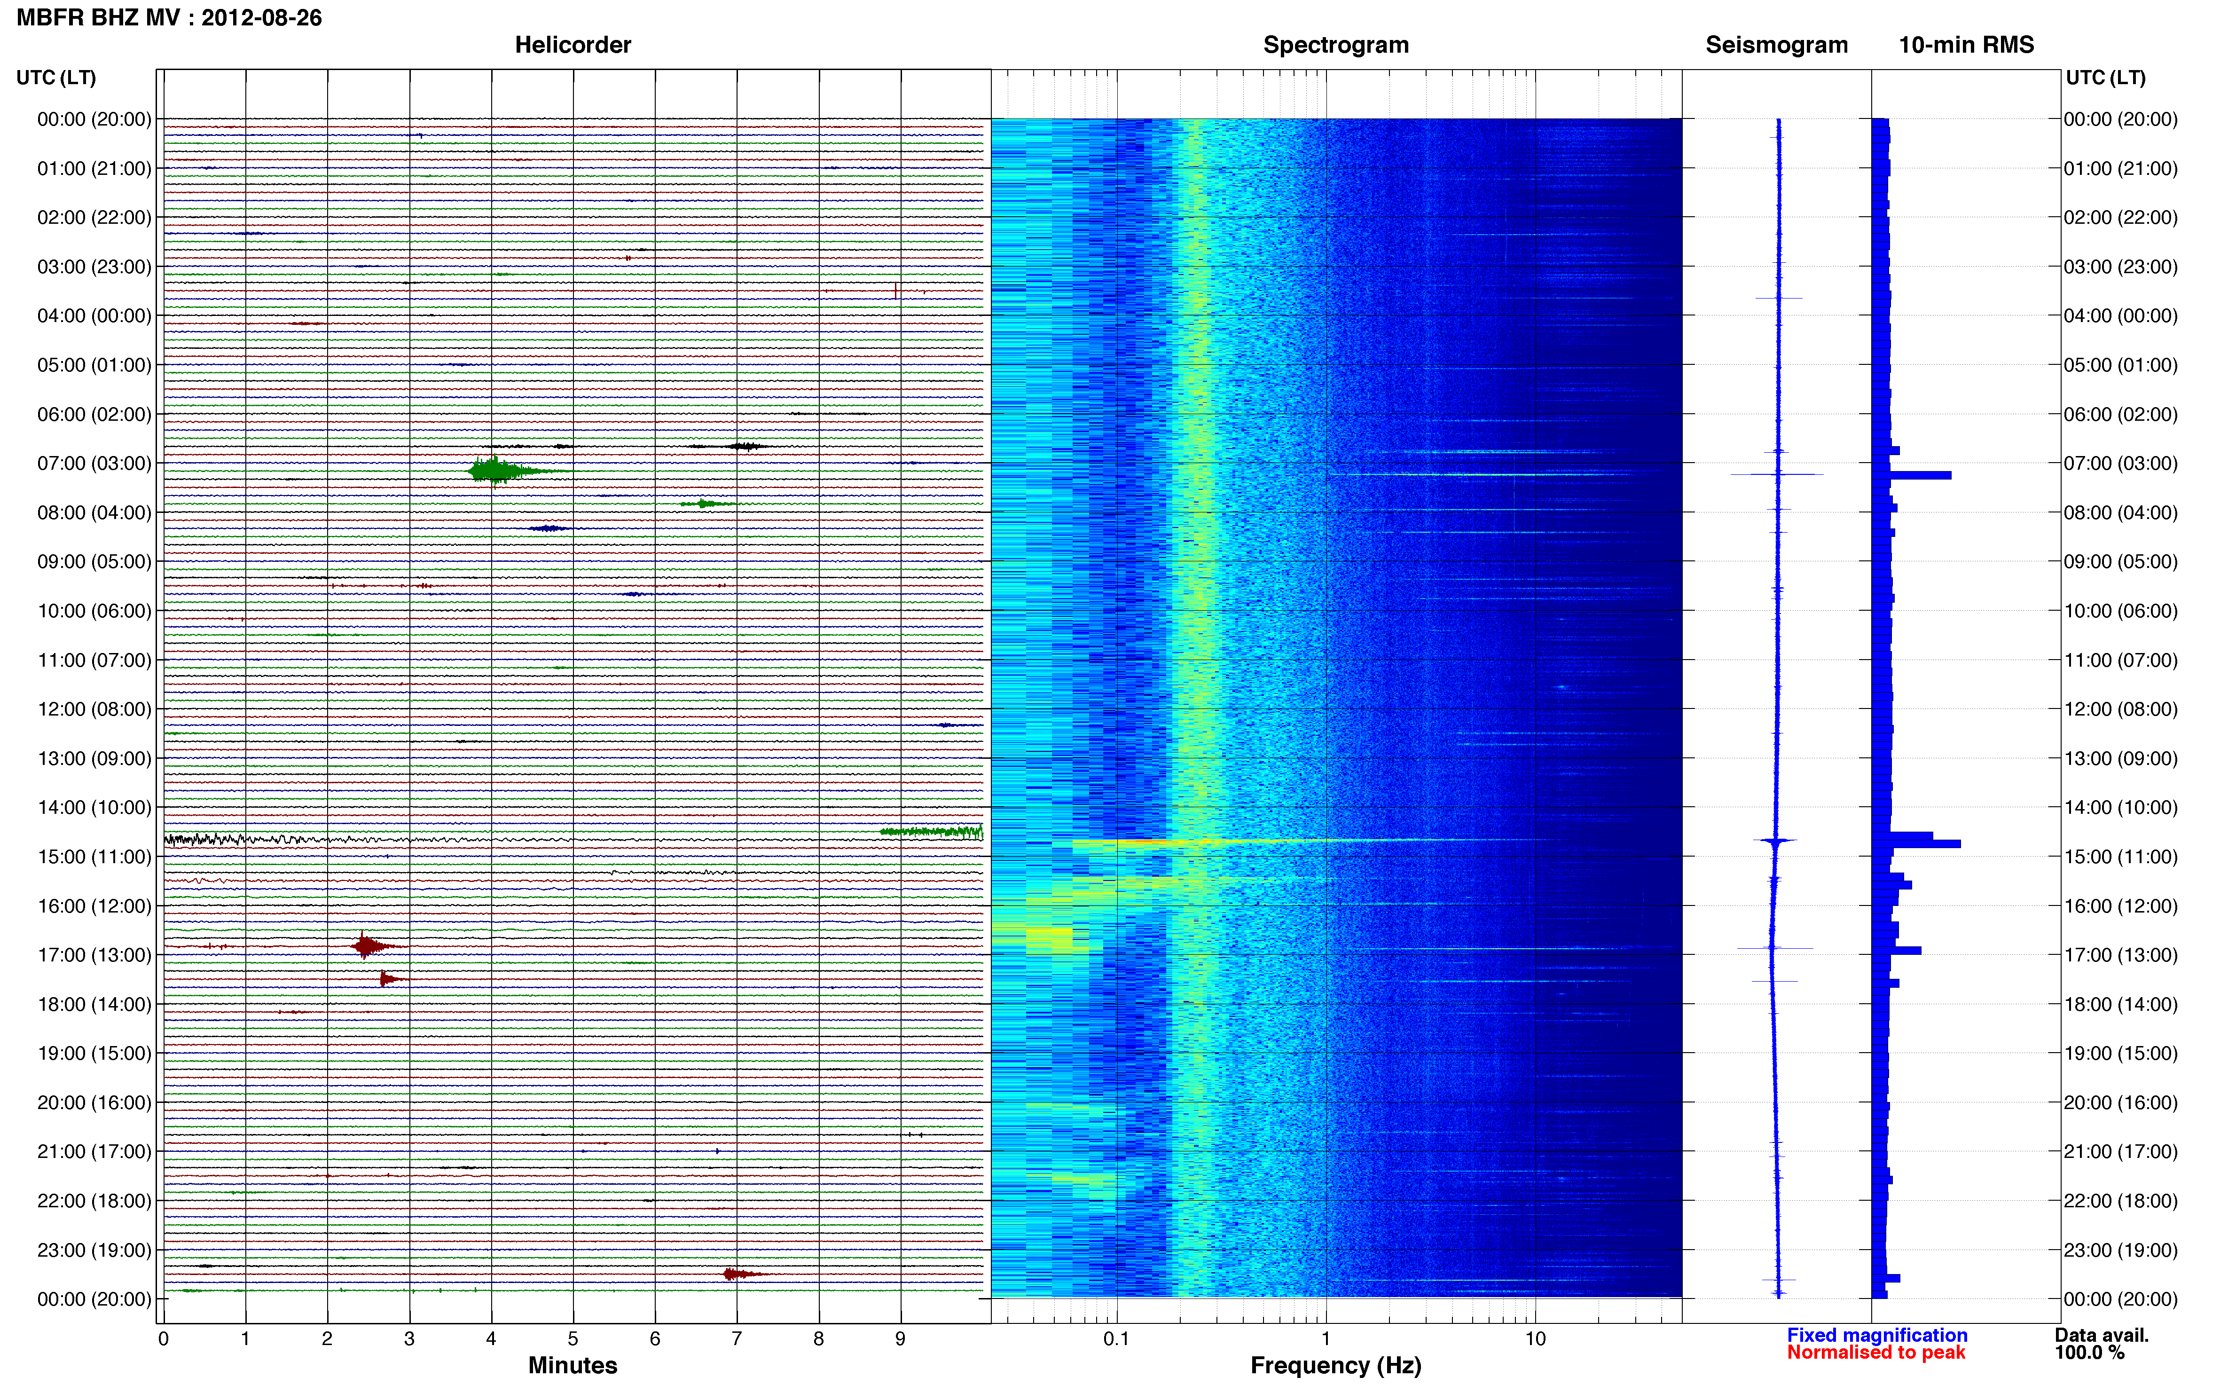Click '12:00 (08:00)' on the Helicorder time axis
This screenshot has width=2228, height=1393.
click(x=94, y=709)
